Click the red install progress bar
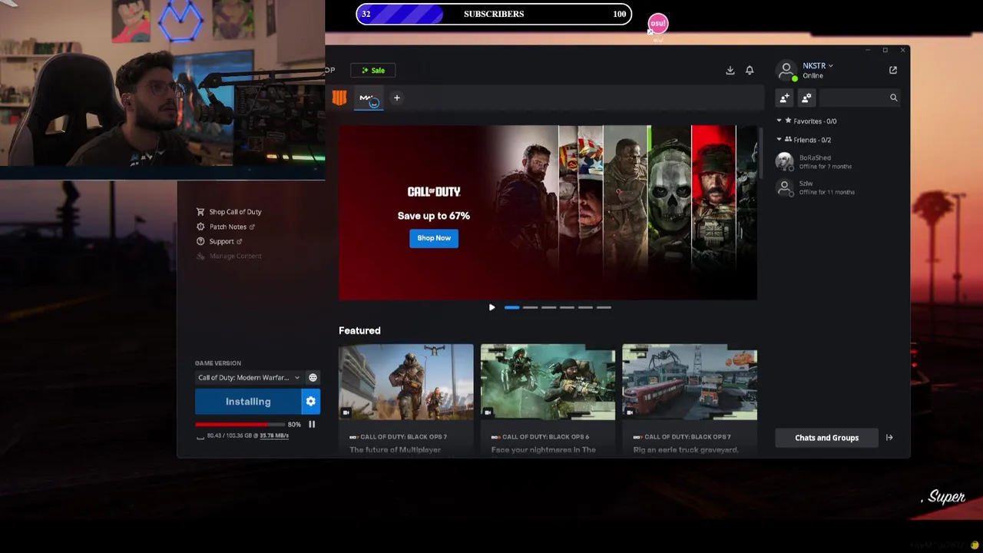This screenshot has width=983, height=553. pyautogui.click(x=240, y=424)
